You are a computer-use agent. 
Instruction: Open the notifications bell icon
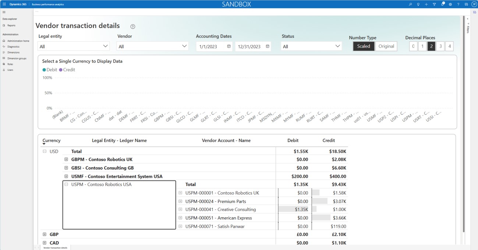(442, 4)
